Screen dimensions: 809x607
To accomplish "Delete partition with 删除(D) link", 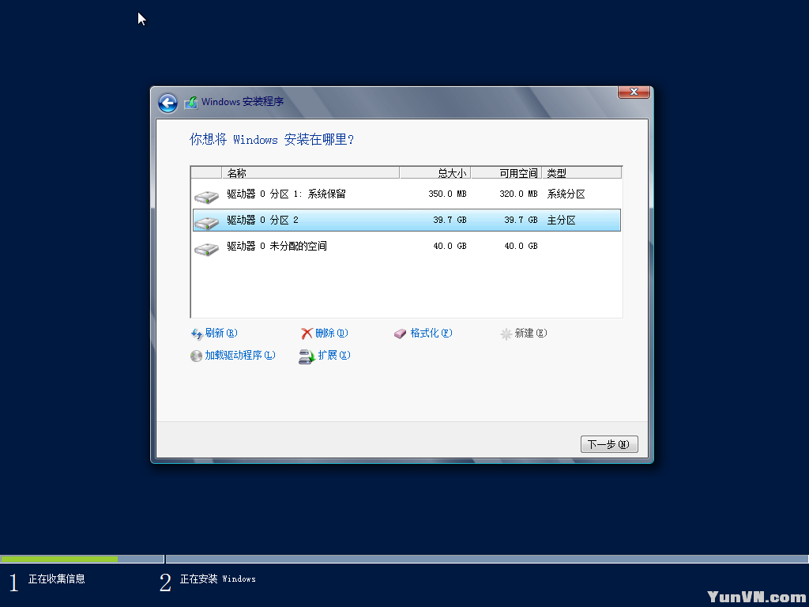I will (331, 333).
